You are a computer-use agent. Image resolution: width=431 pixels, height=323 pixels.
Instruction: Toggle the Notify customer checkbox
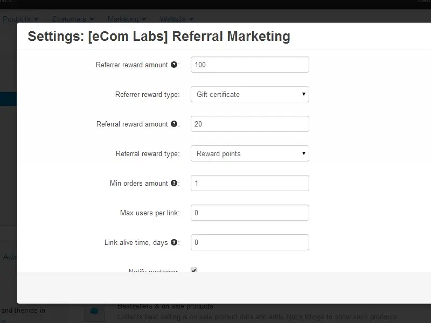point(194,271)
